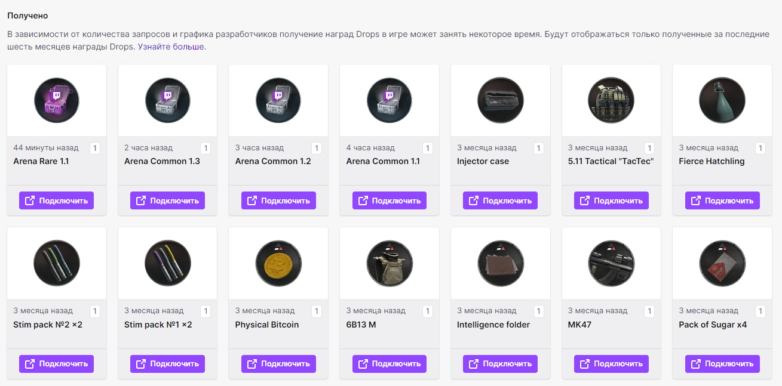Screen dimensions: 782x386
Task: Open the "Узнайте больше" link
Action: [x=171, y=47]
